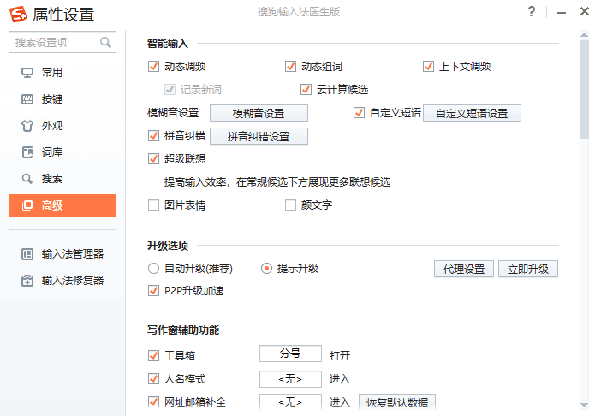Click the 按键 keyboard icon
The image size is (595, 416).
click(x=27, y=99)
